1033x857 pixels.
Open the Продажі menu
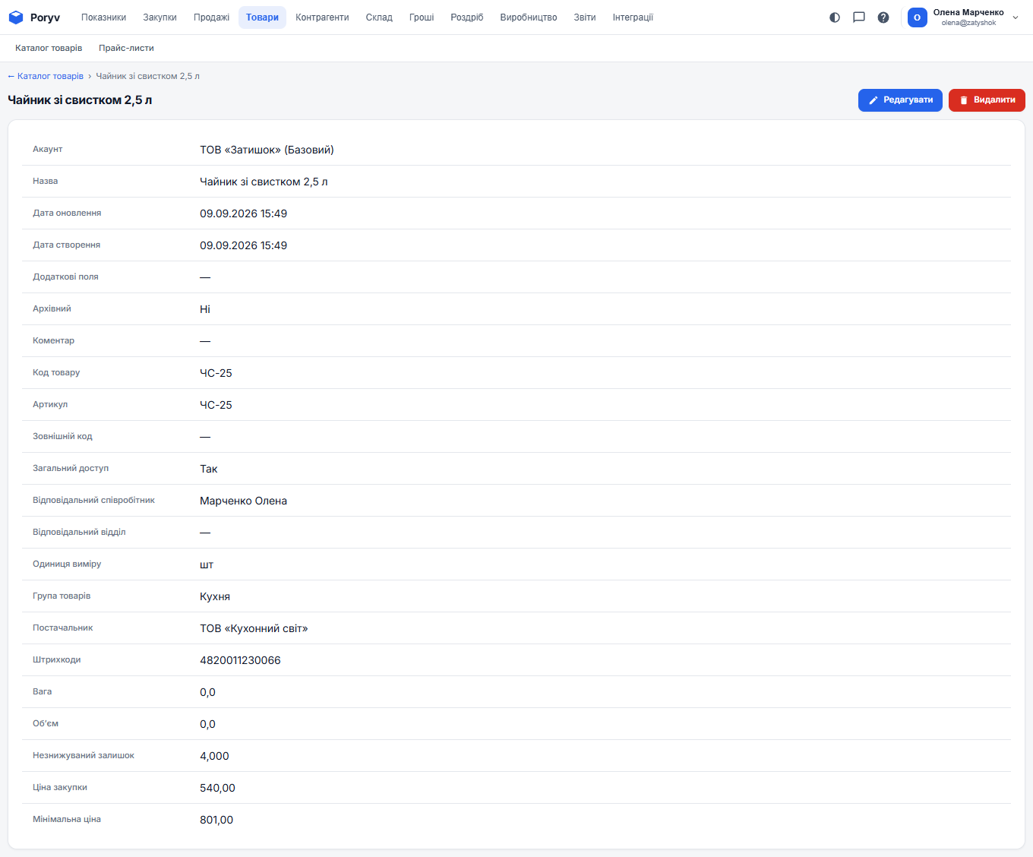click(x=211, y=17)
